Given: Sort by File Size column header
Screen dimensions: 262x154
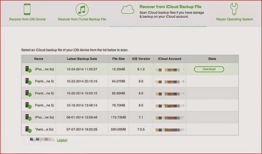Looking at the screenshot, I should click(119, 59).
